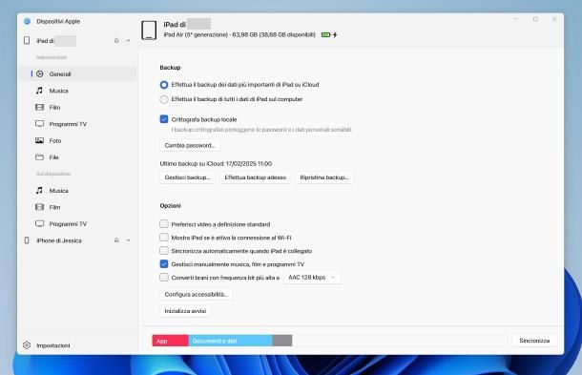Click eject icon next to iPhone di Jessica
This screenshot has height=375, width=582.
[x=116, y=240]
